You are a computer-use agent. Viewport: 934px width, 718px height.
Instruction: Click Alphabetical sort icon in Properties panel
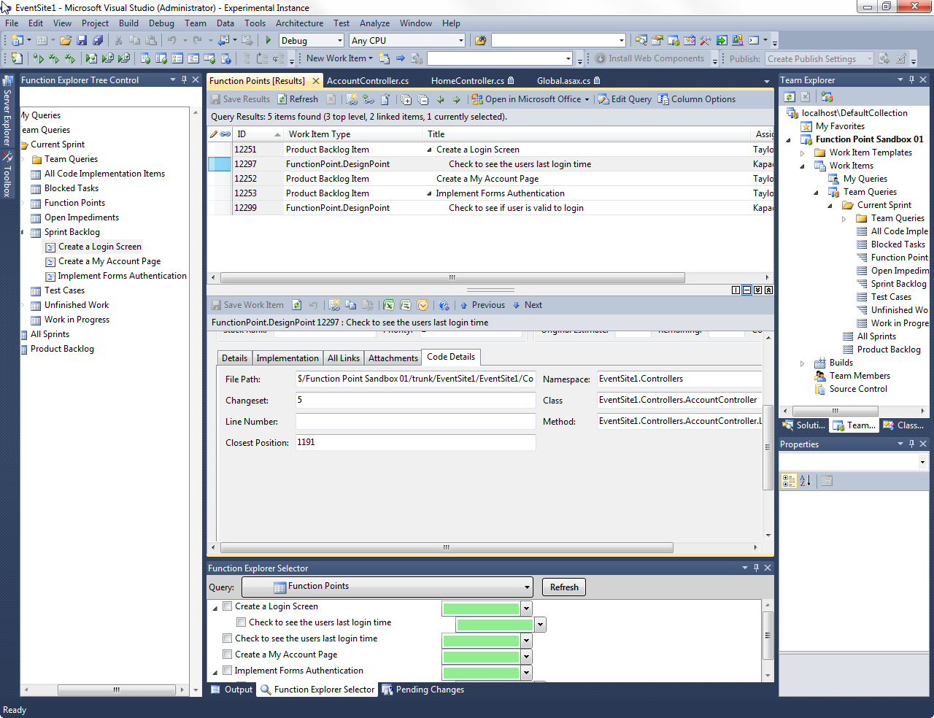pos(805,481)
